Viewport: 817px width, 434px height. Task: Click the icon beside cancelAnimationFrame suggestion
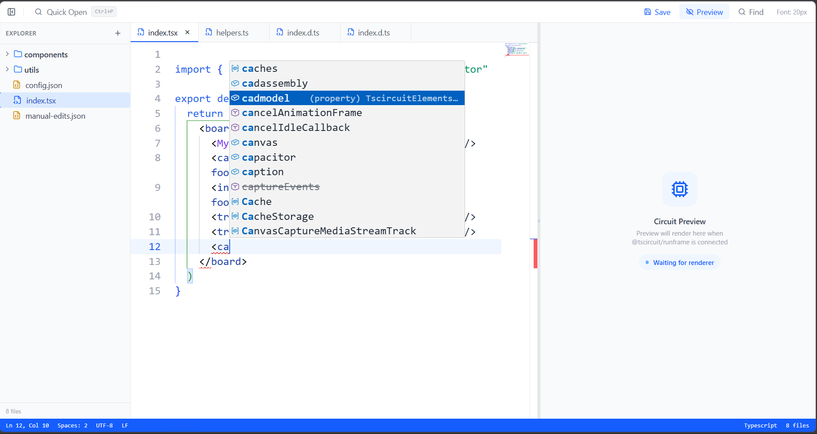tap(235, 113)
